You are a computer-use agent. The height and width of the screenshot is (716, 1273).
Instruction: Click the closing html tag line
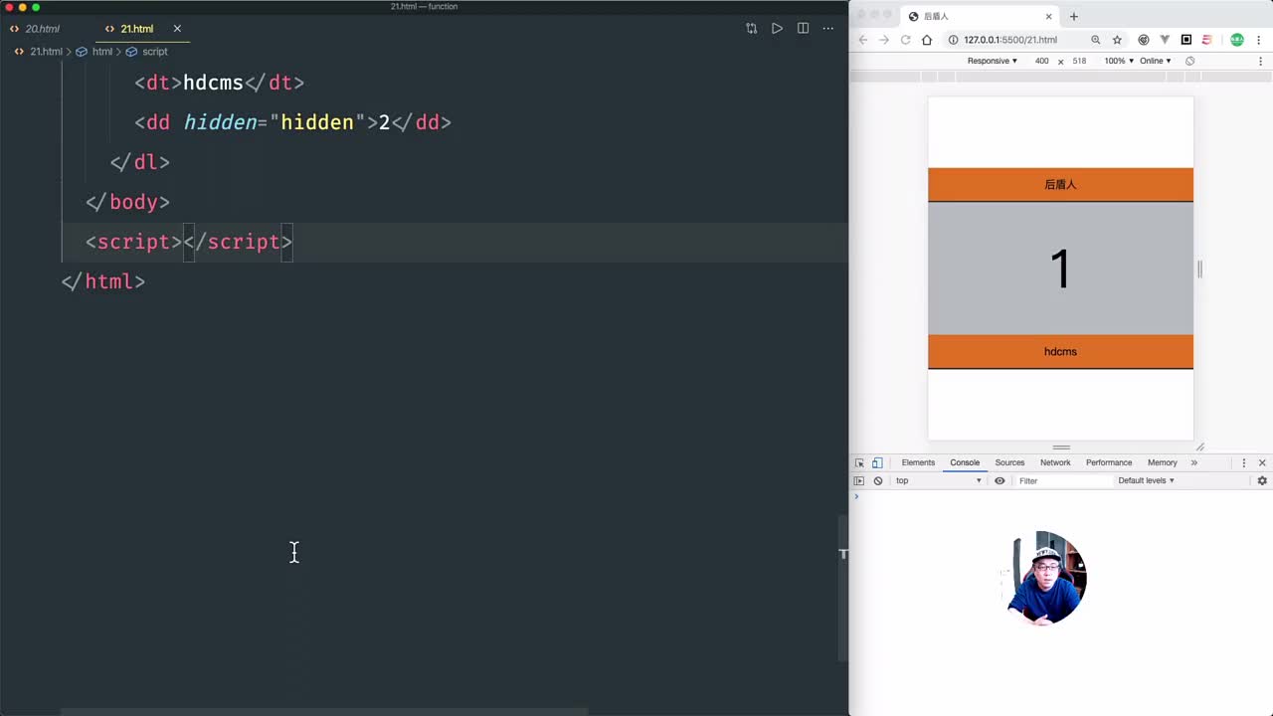103,281
